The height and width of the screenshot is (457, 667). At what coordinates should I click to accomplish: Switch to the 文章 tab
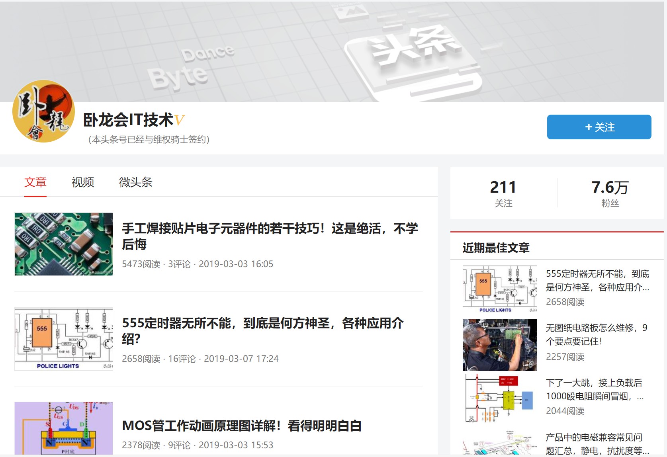pyautogui.click(x=35, y=182)
